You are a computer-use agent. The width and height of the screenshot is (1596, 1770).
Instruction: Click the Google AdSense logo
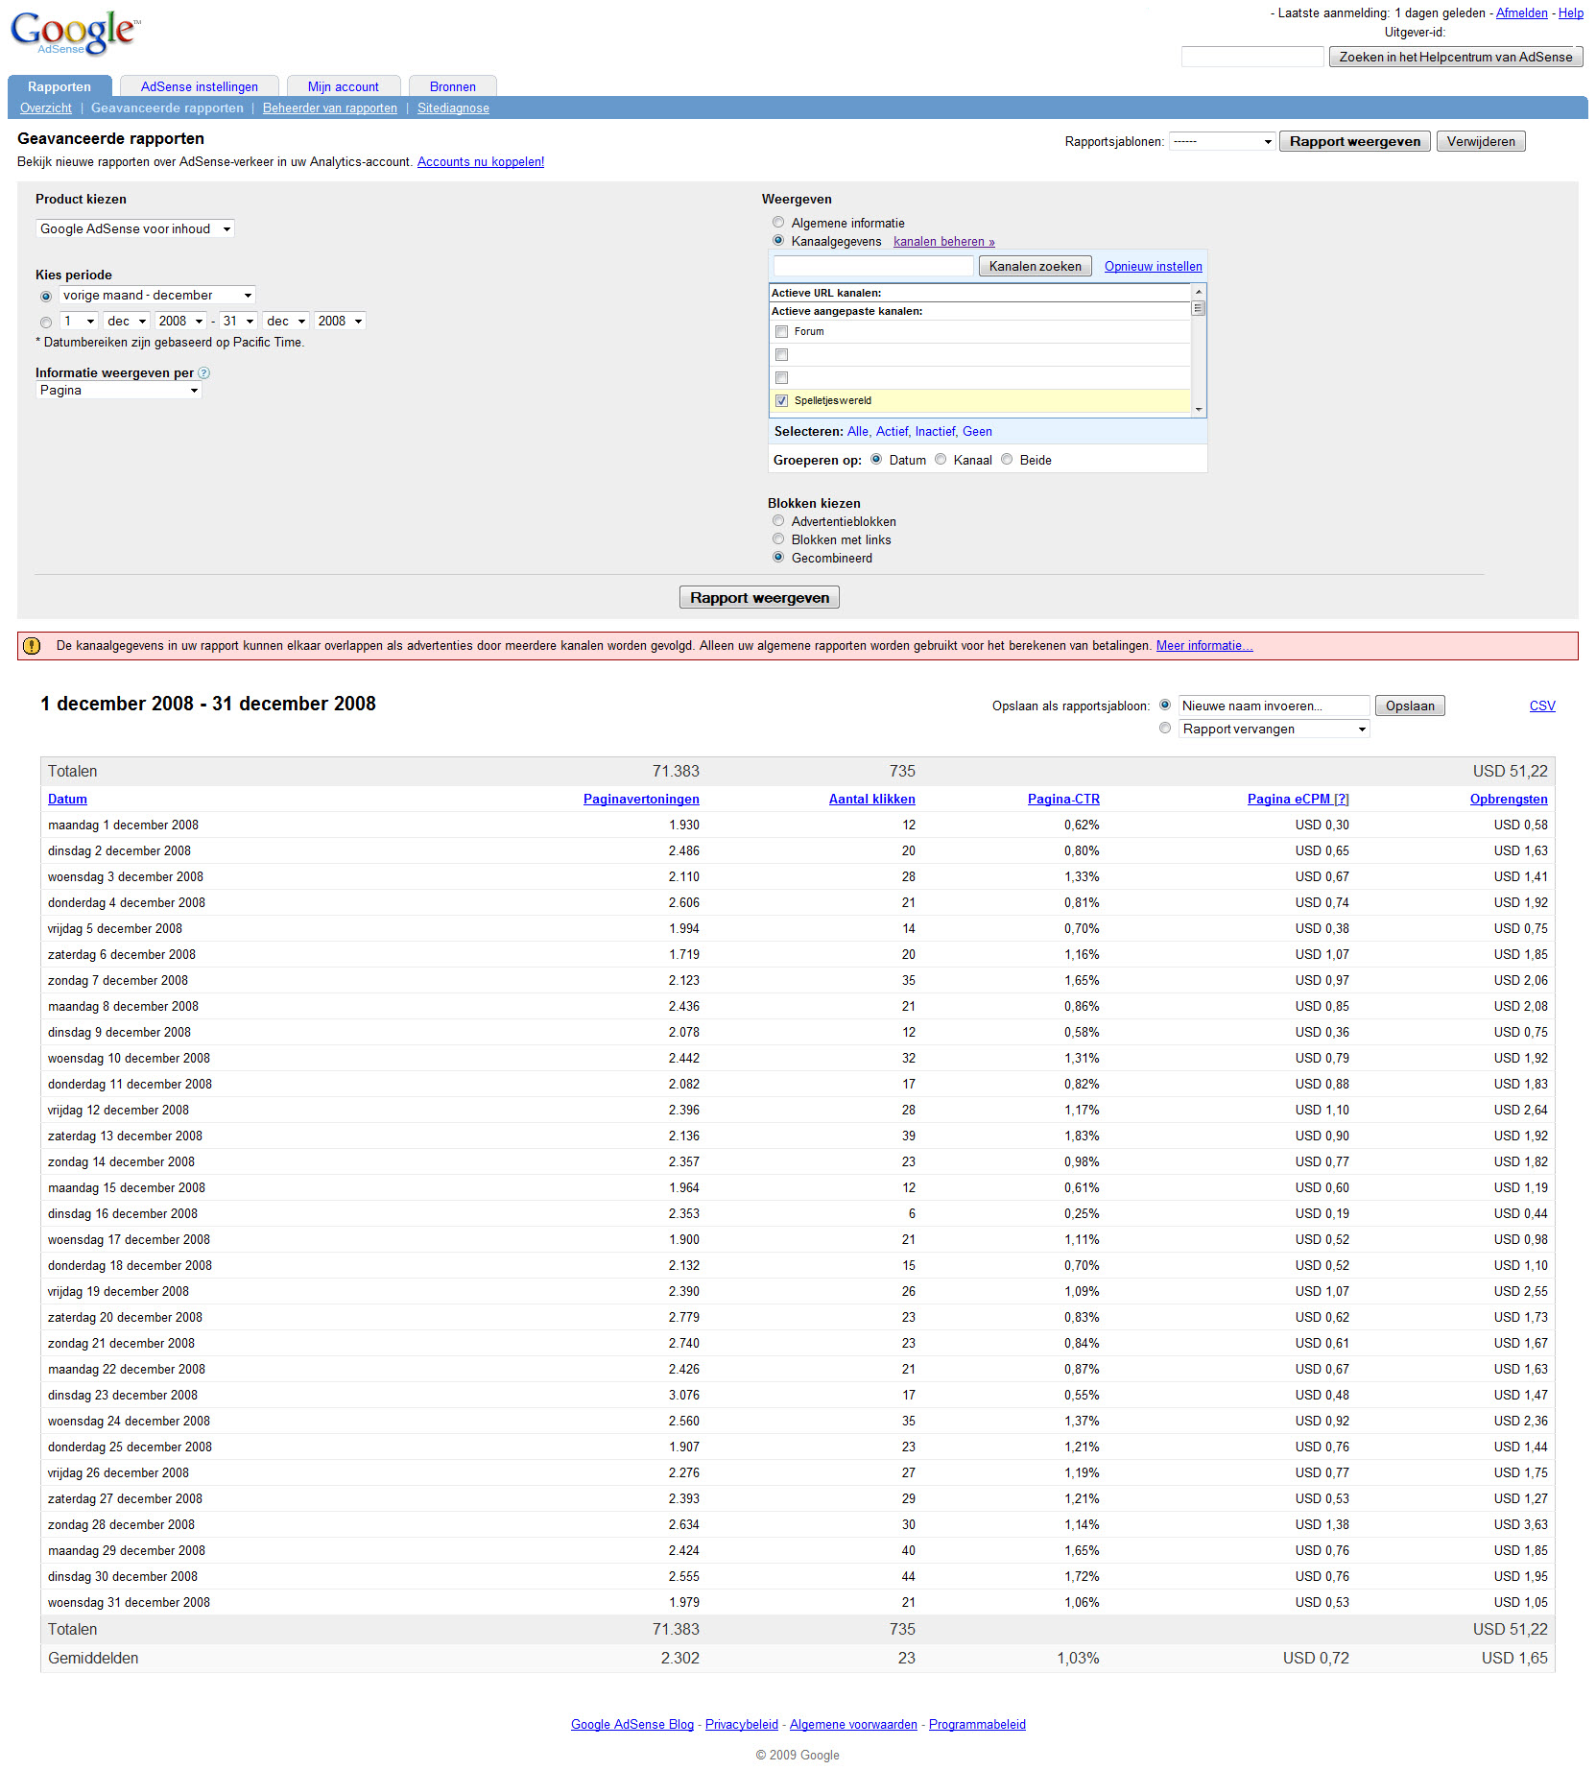75,34
